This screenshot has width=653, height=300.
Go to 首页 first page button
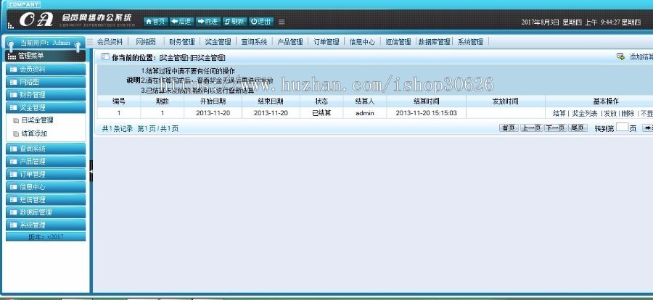pyautogui.click(x=509, y=128)
